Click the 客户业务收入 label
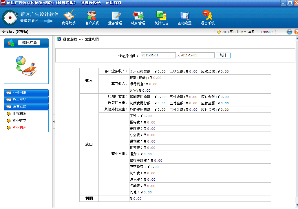The height and width of the screenshot is (209, 298). pos(116,71)
